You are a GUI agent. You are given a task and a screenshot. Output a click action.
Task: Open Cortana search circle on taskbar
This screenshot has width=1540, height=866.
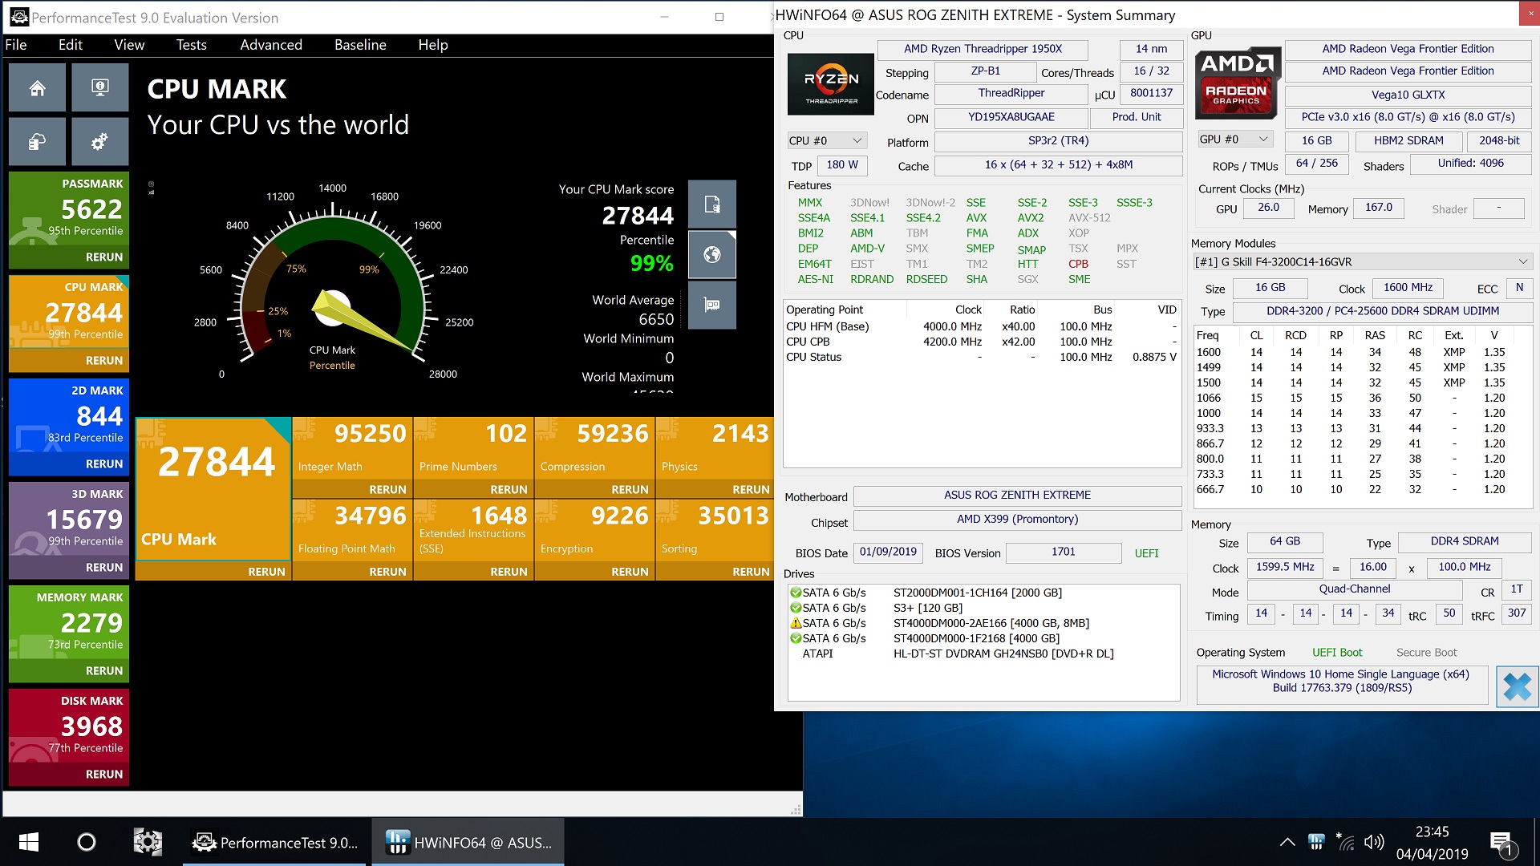tap(86, 842)
